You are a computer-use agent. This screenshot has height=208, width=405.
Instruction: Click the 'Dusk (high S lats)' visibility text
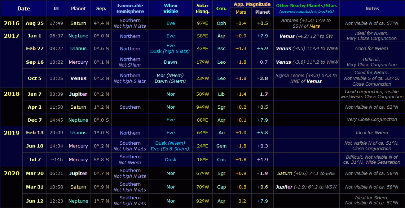tap(170, 51)
